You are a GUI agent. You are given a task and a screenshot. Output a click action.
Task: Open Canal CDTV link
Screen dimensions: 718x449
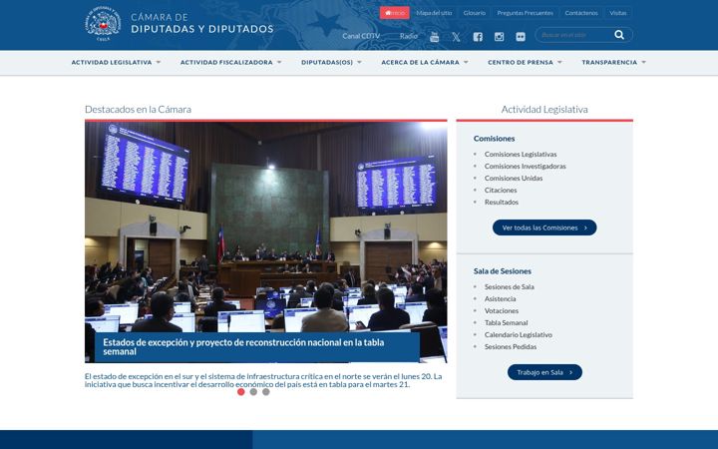(361, 36)
